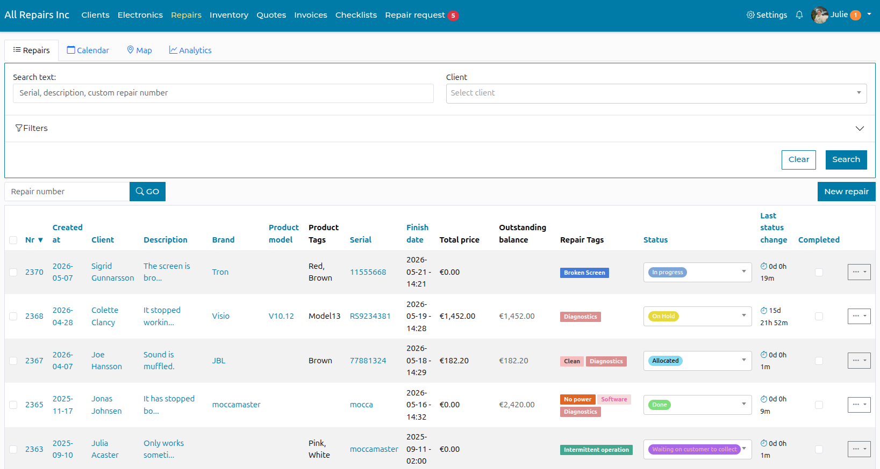Click the Broken Screen repair tag

pos(584,273)
